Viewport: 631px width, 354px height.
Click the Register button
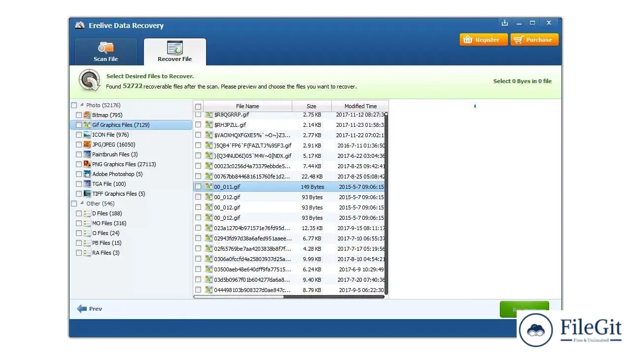point(484,40)
